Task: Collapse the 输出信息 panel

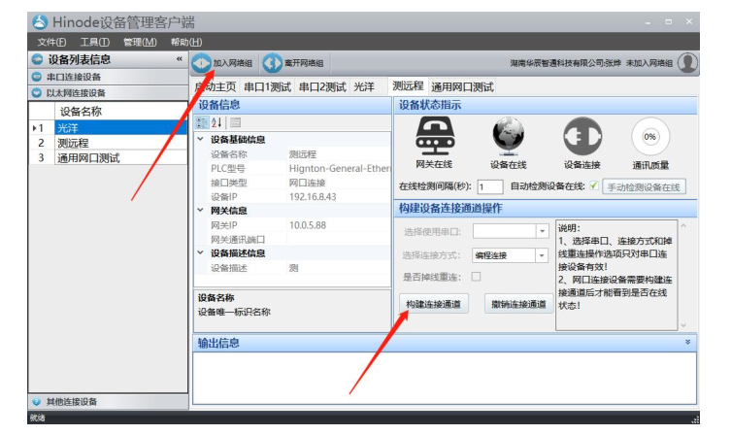Action: pyautogui.click(x=688, y=343)
